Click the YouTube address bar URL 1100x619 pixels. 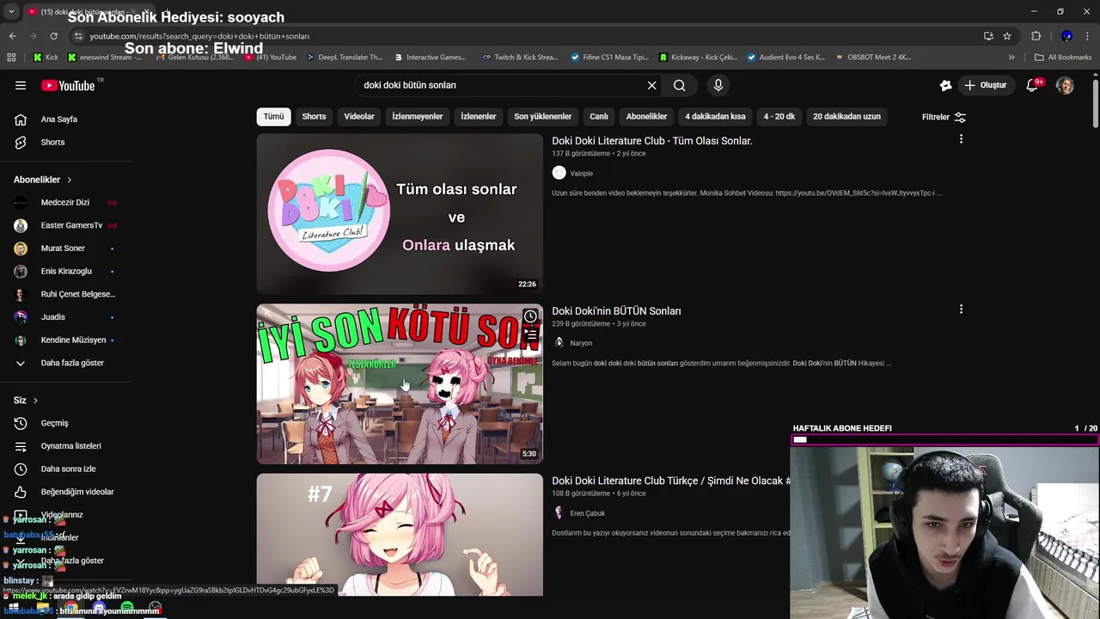(x=199, y=36)
